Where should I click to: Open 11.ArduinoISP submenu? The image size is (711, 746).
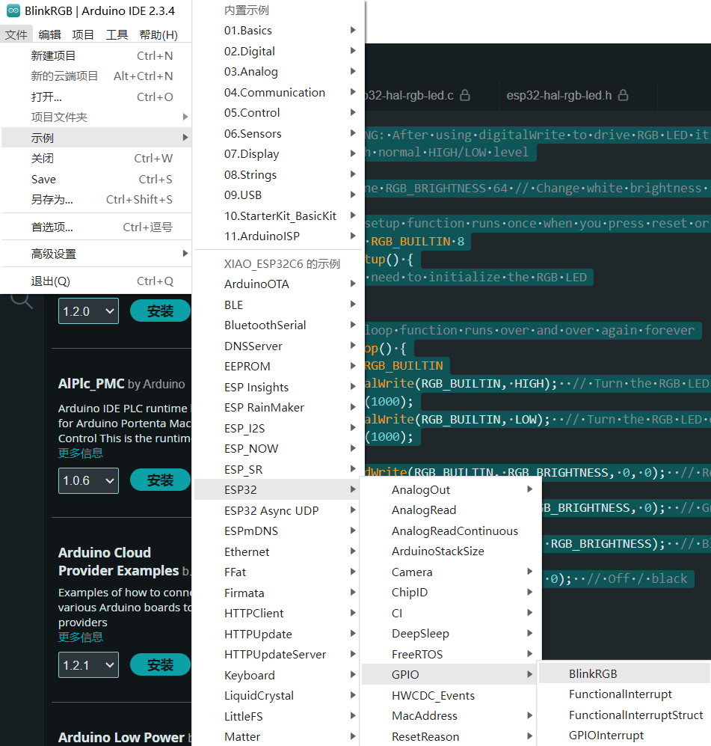(279, 236)
